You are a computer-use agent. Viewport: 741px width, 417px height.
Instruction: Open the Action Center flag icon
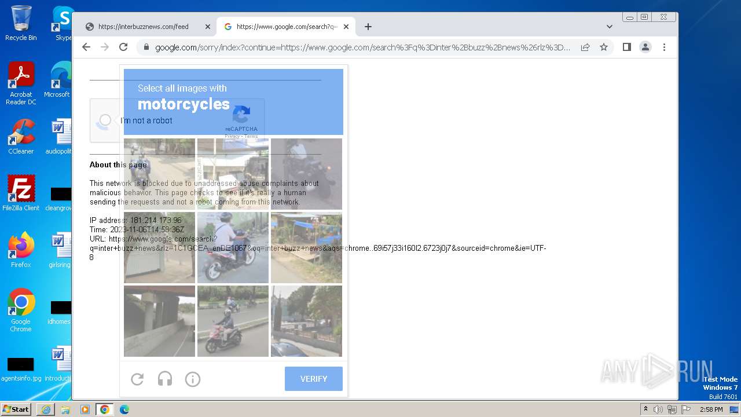pos(685,409)
